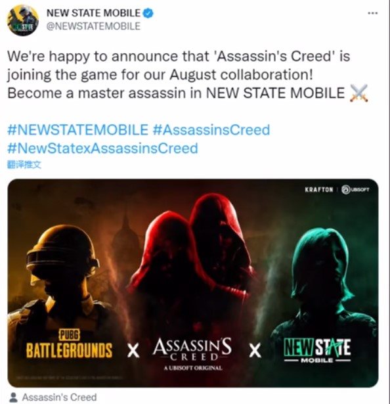This screenshot has width=390, height=404.
Task: Click the tweet announcement text body
Action: click(188, 75)
